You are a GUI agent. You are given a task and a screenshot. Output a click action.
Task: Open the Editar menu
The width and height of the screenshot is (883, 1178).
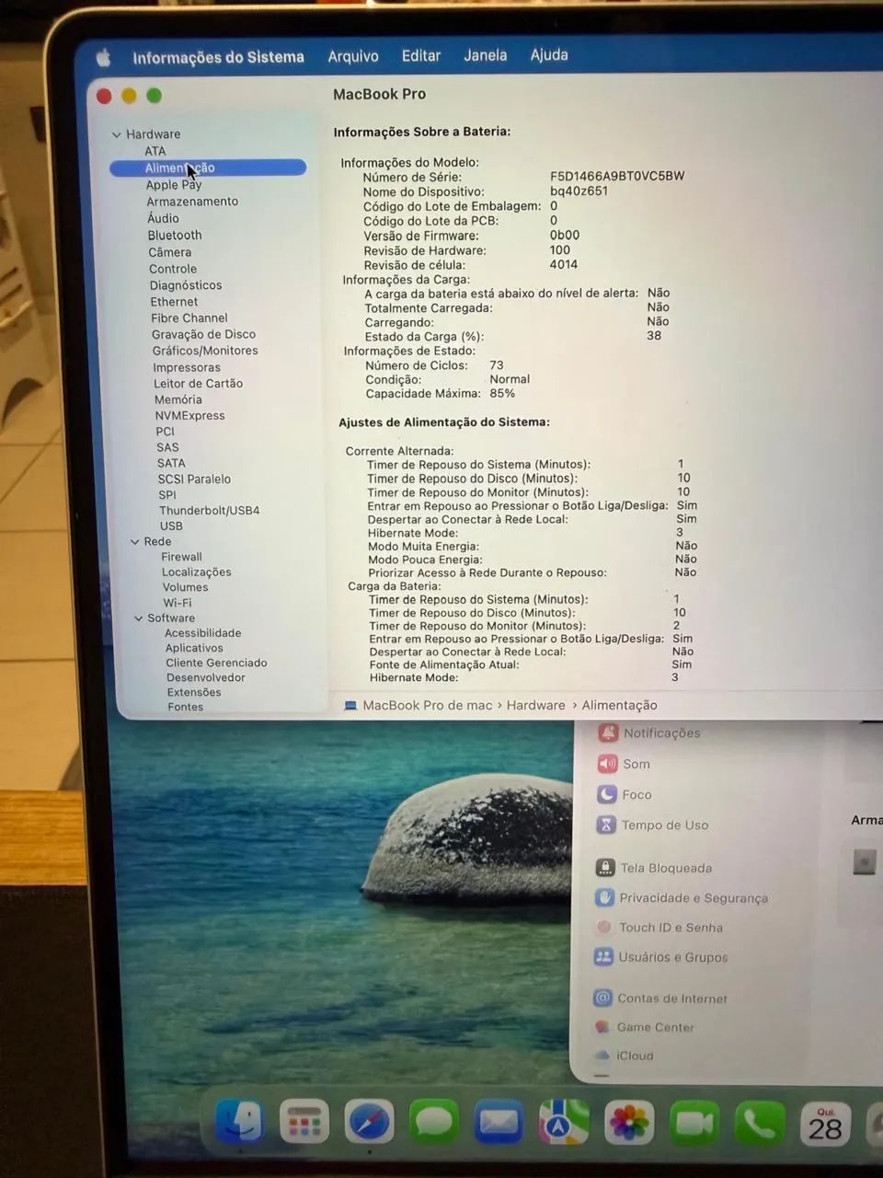pyautogui.click(x=421, y=55)
